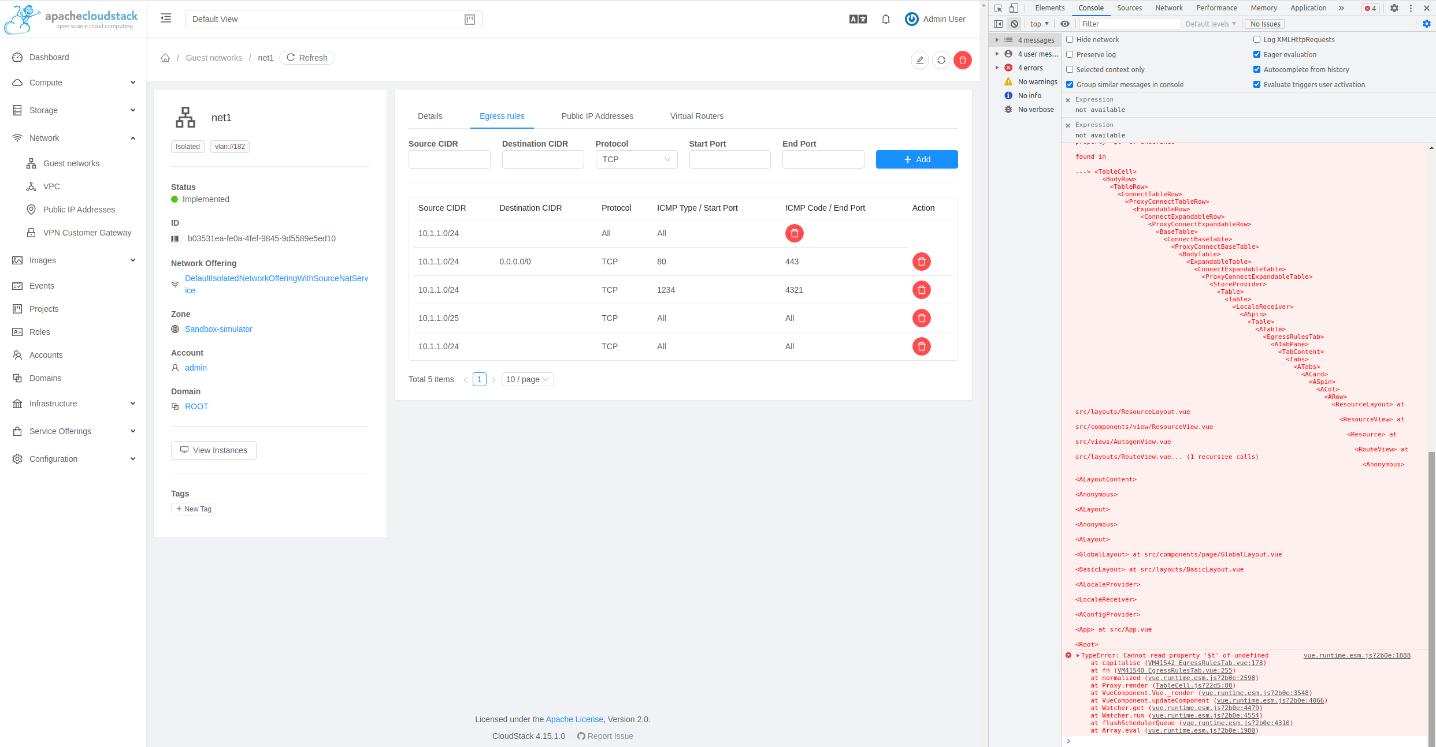Click the red delete network icon
This screenshot has height=747, width=1436.
962,60
